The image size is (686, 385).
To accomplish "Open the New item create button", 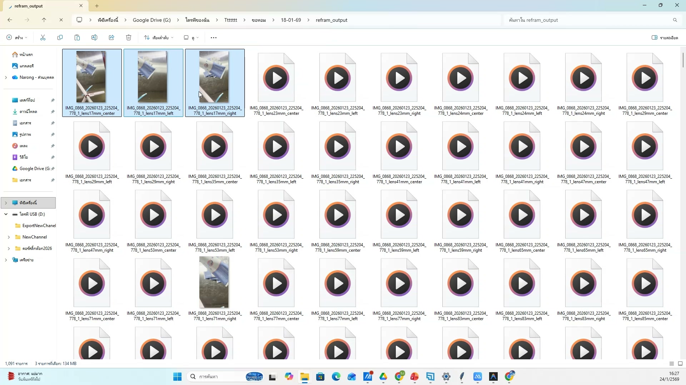I will 16,37.
